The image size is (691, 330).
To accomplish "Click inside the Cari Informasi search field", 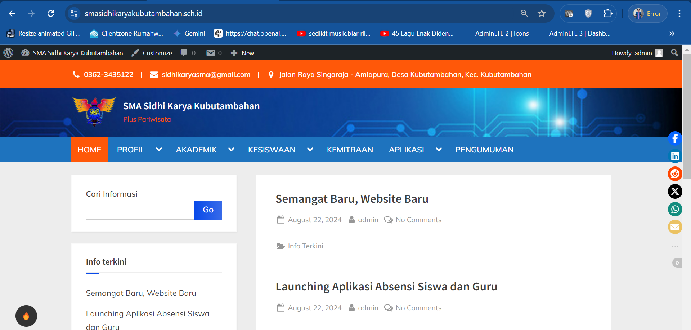I will [139, 210].
